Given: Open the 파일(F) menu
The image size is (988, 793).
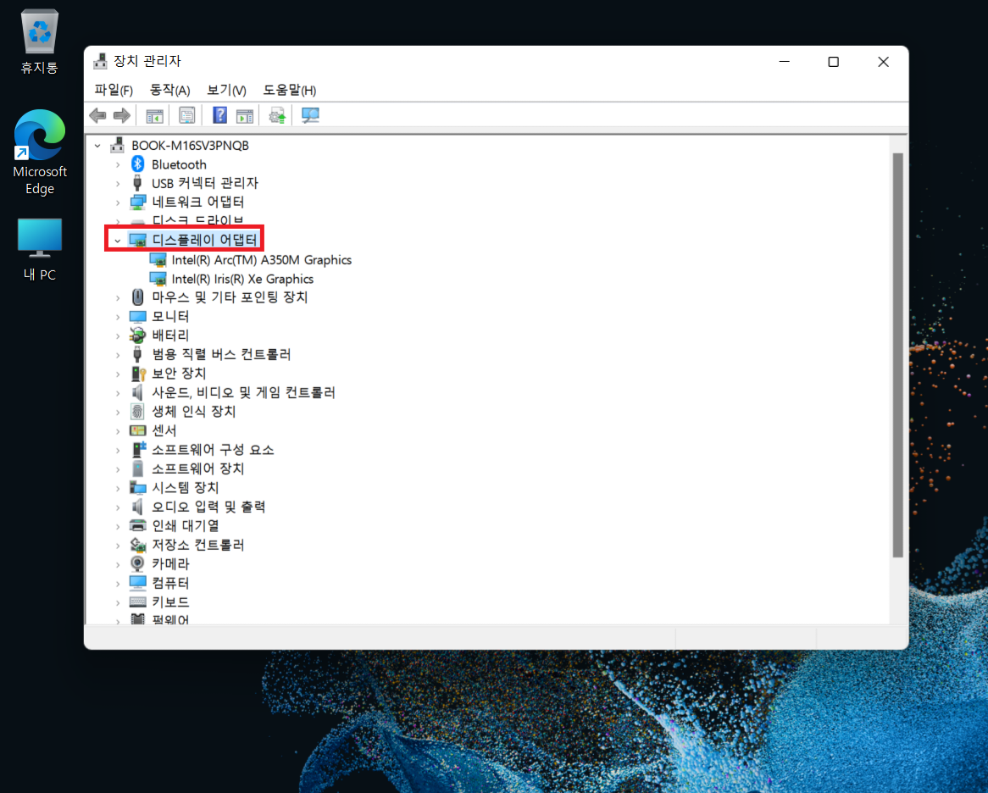Looking at the screenshot, I should [114, 90].
